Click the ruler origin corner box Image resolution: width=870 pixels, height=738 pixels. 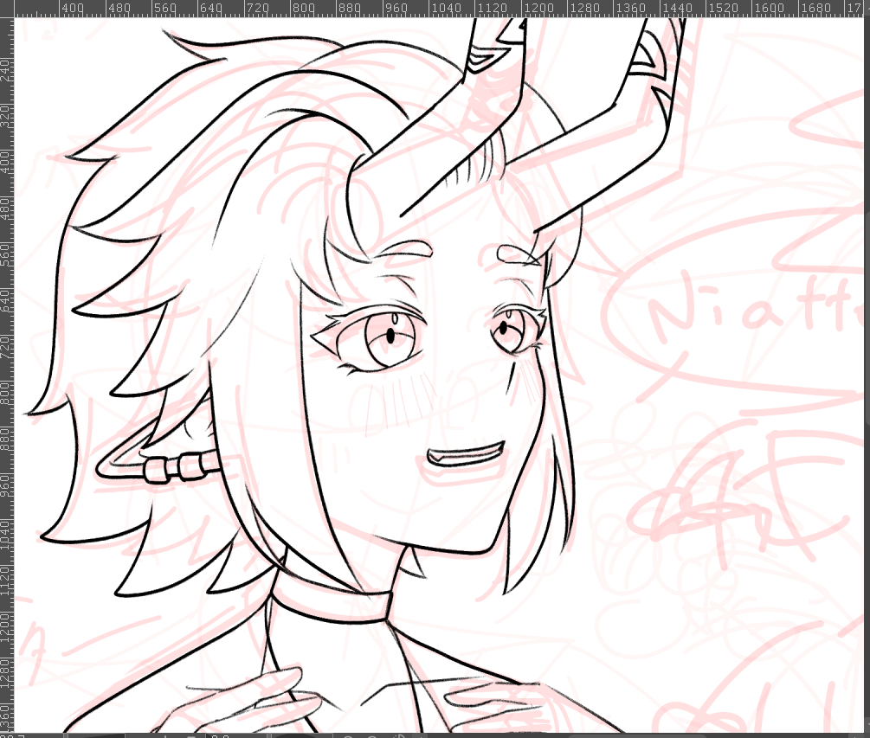pos(8,8)
